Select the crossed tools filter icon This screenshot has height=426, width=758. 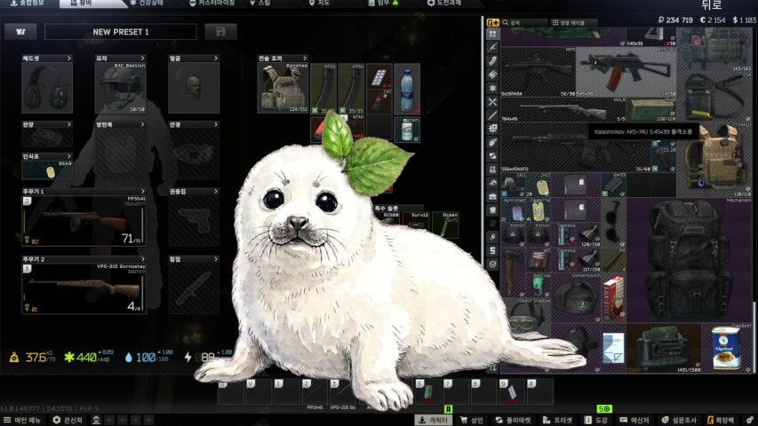[492, 102]
